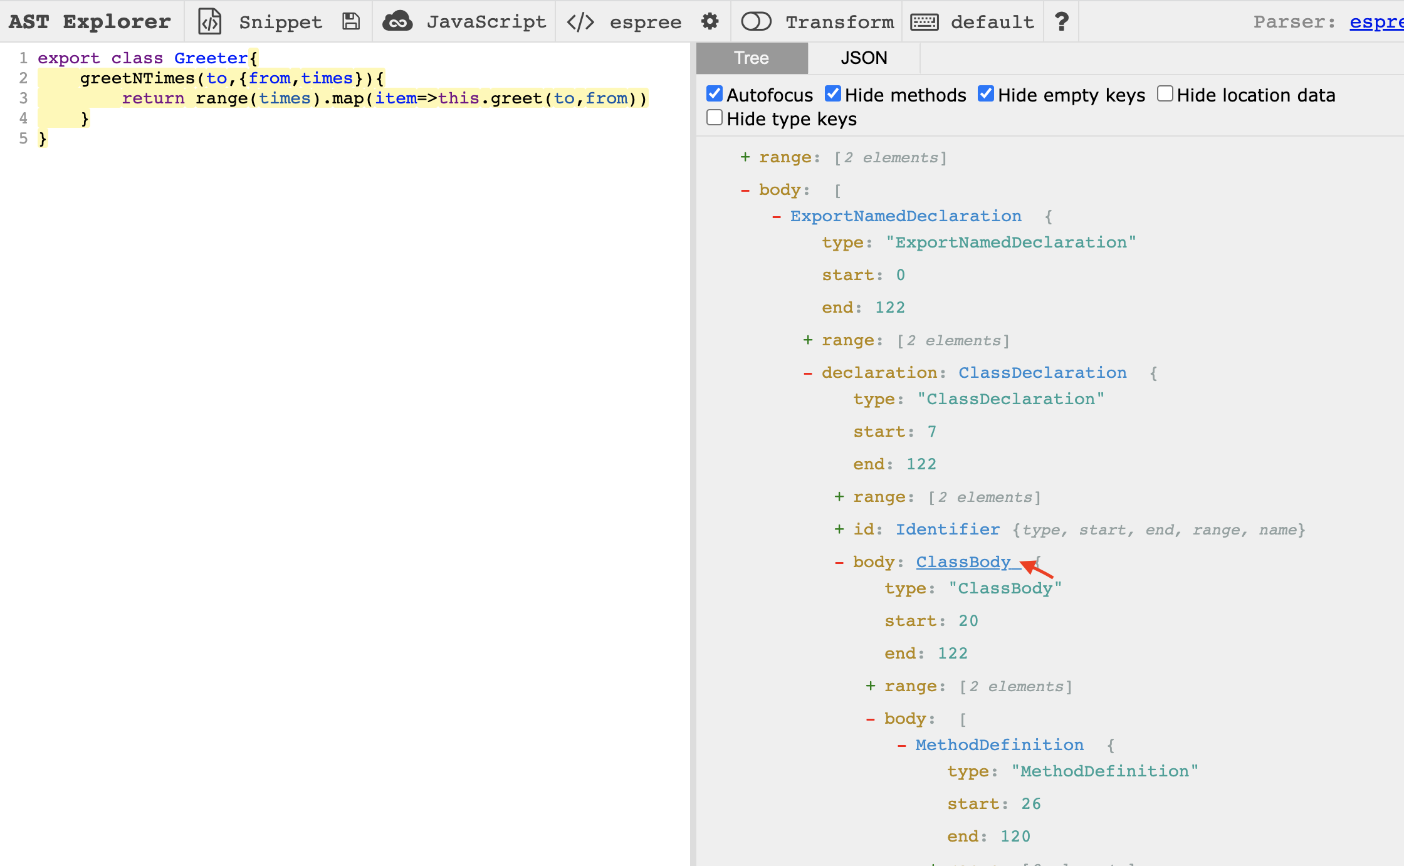Click the Snippet file-code icon
The height and width of the screenshot is (866, 1404).
click(x=210, y=22)
